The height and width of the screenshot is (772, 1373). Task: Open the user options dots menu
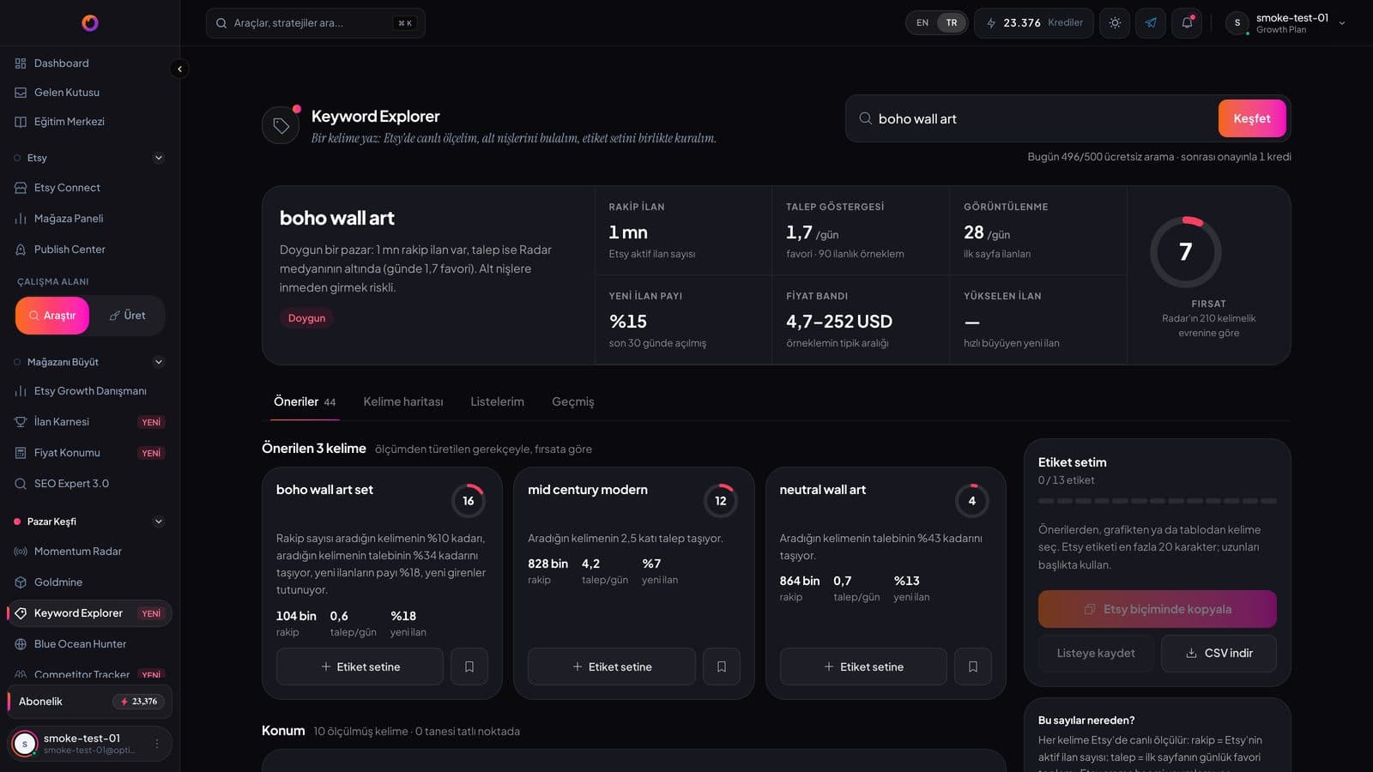(x=157, y=744)
